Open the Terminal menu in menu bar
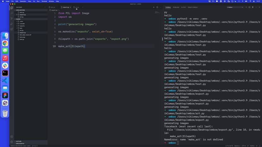The image size is (262, 147). (44, 1)
